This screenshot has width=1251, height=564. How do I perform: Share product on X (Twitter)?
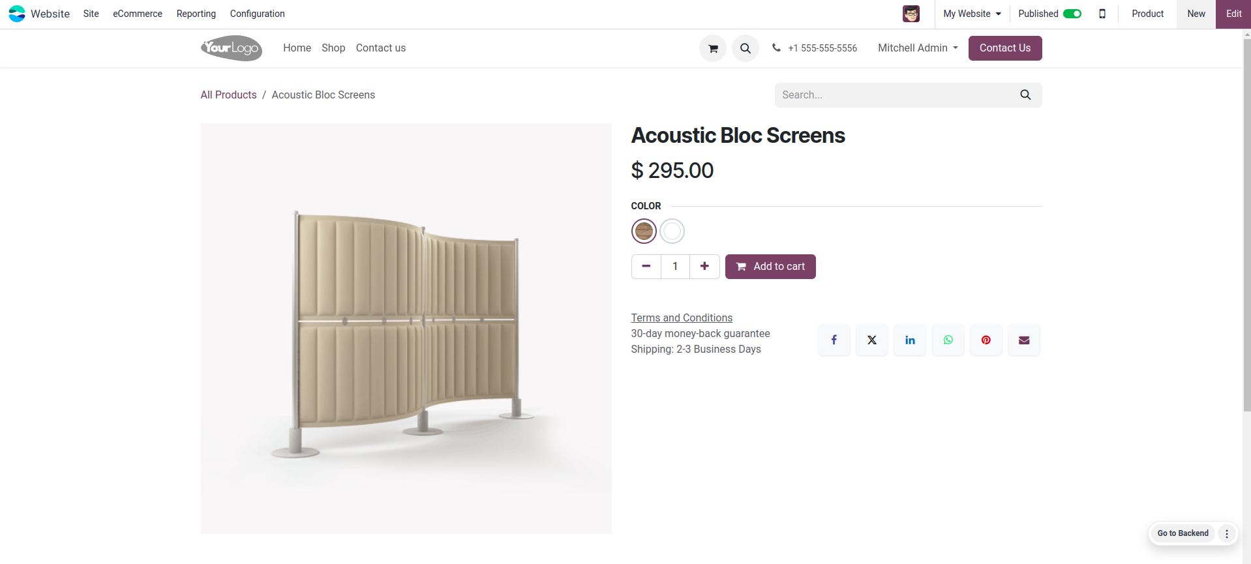pos(871,340)
